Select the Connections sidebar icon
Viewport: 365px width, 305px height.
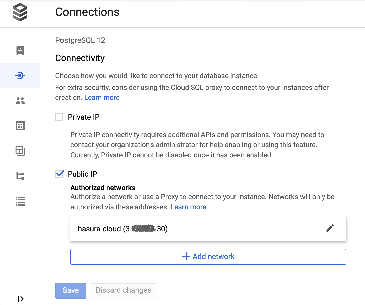tap(20, 75)
